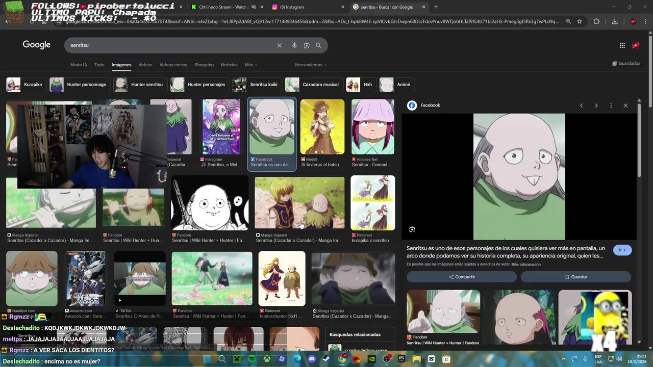Image resolution: width=653 pixels, height=367 pixels.
Task: Open Epic Games Launcher from the taskbar
Action: [401, 359]
